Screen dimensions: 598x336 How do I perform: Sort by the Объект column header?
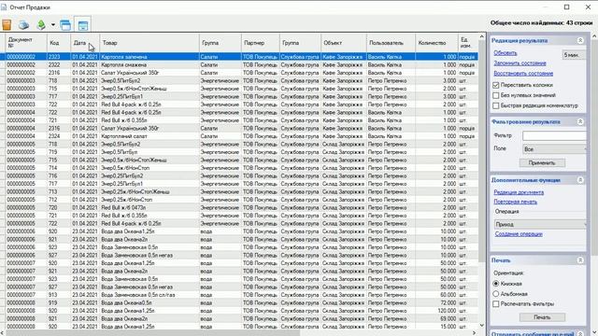click(x=344, y=43)
